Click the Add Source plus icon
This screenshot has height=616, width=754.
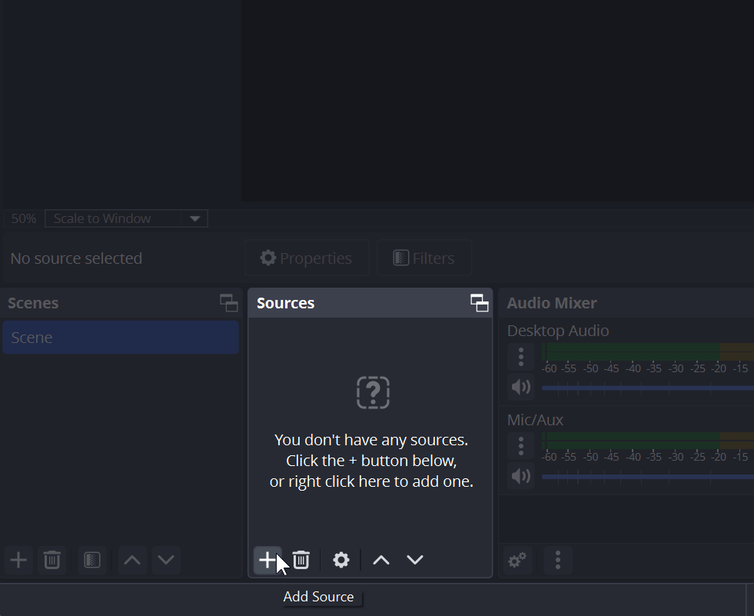267,560
